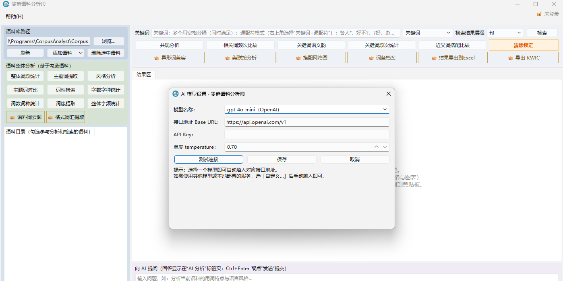Click premium 结果导出到Excel button
Screen dimensions: 563x281
(453, 57)
